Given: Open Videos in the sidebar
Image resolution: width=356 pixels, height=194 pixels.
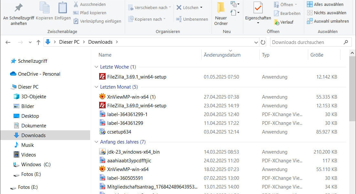Looking at the screenshot, I should point(25,155).
